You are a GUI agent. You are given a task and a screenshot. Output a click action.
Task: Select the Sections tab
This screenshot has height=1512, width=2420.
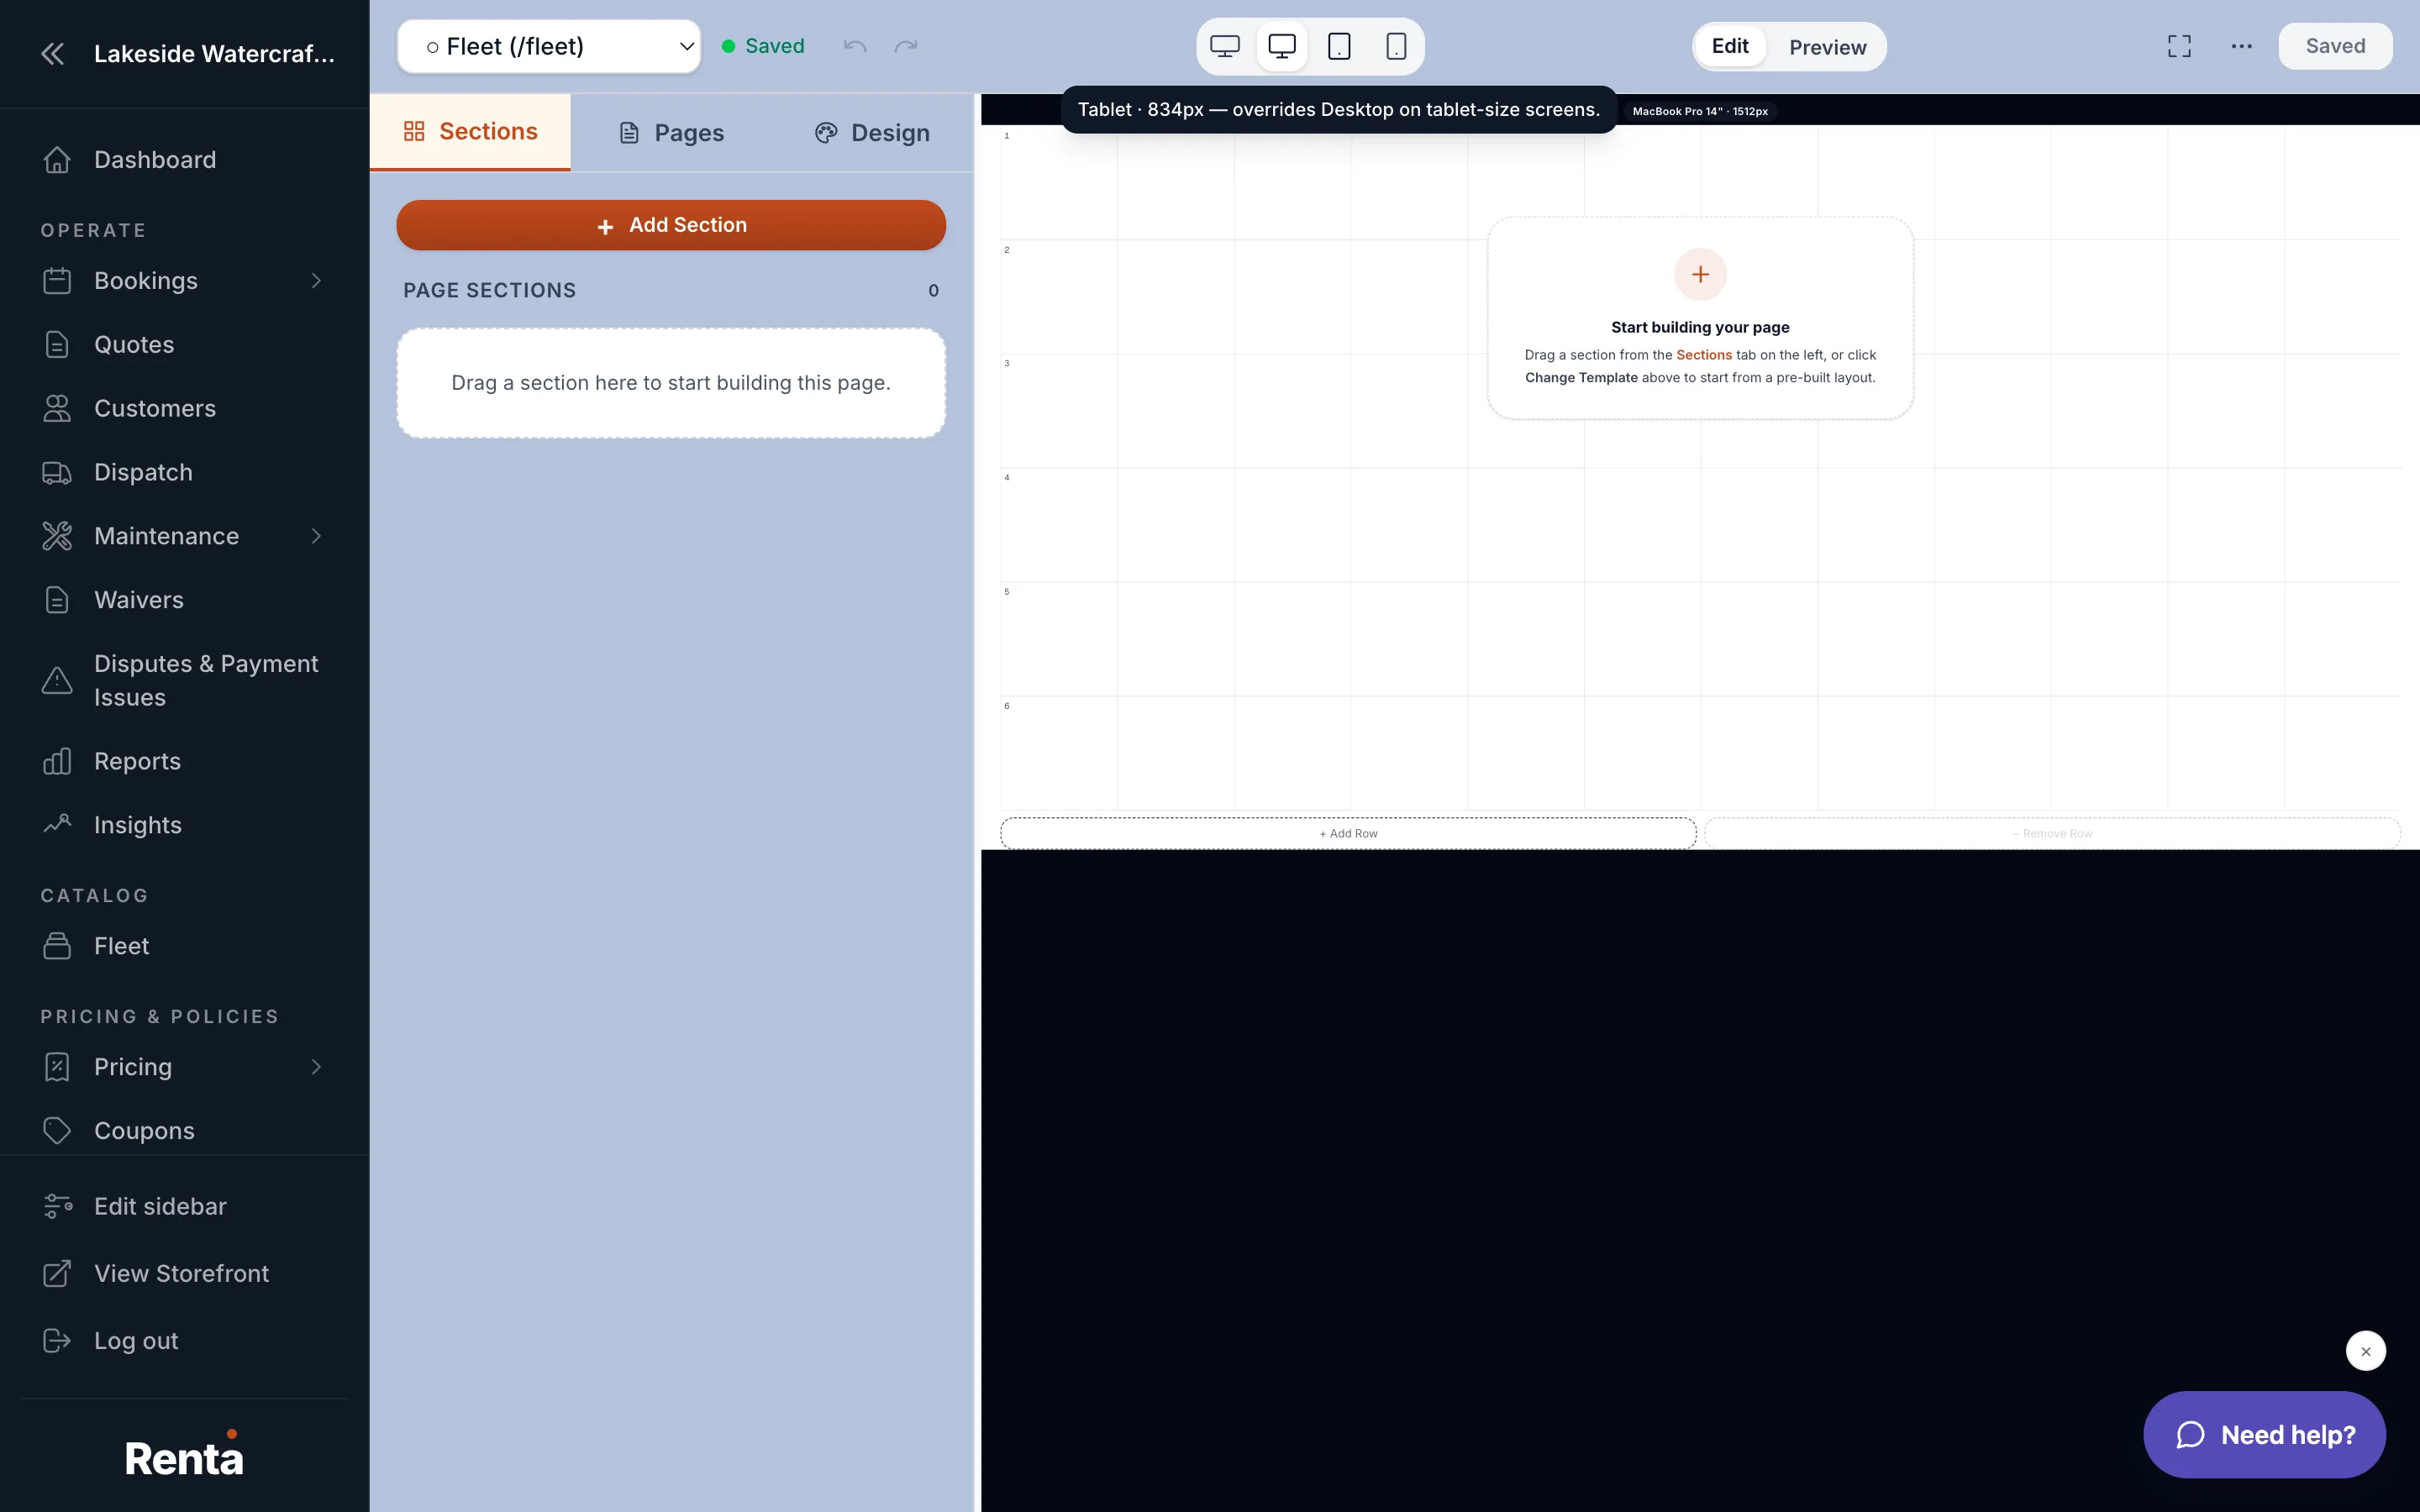[x=470, y=132]
